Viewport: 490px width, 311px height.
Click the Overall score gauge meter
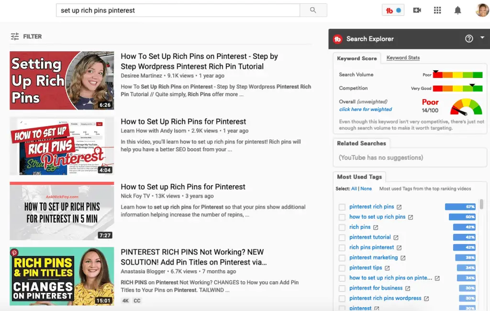(466, 107)
